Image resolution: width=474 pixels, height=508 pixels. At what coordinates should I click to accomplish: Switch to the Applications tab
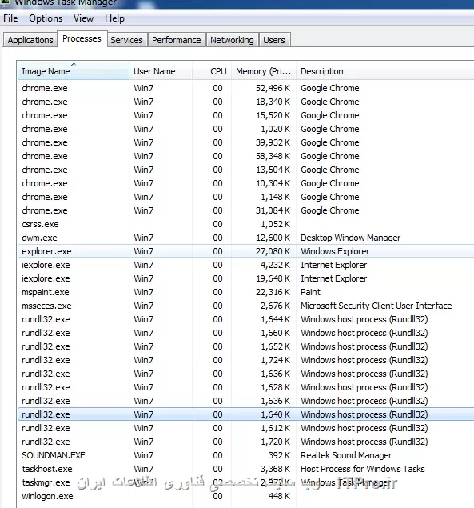point(30,40)
